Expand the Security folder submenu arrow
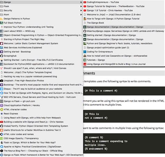This screenshot has width=165, height=157. tap(81, 10)
